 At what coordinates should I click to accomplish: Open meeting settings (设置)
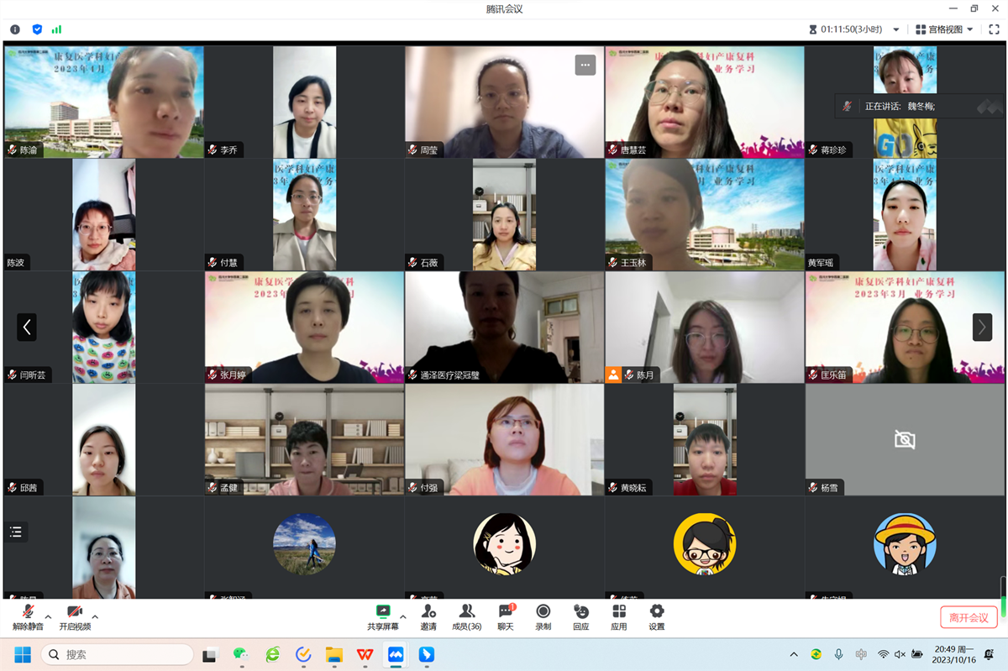pos(657,617)
